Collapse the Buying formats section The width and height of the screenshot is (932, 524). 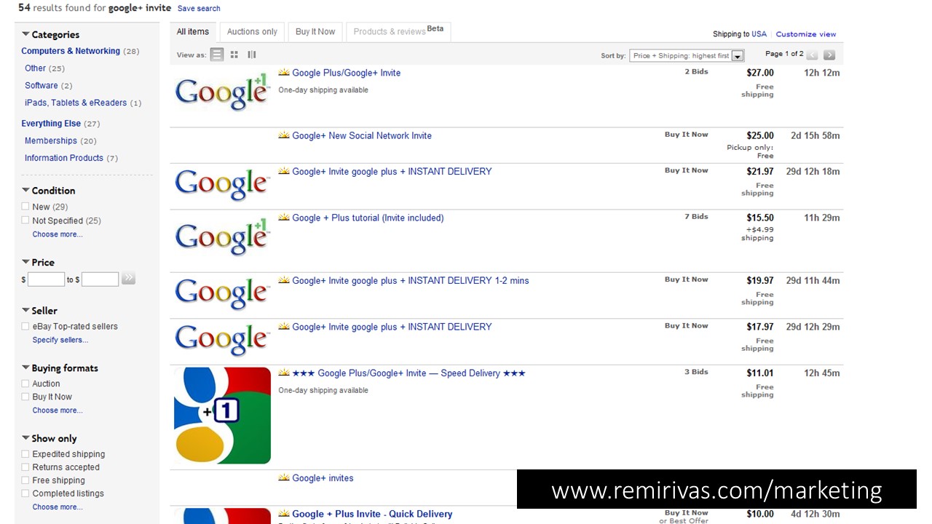(x=25, y=368)
